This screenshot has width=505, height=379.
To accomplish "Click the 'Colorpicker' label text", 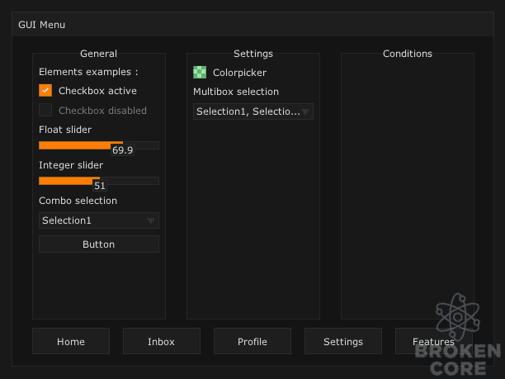I will click(239, 73).
